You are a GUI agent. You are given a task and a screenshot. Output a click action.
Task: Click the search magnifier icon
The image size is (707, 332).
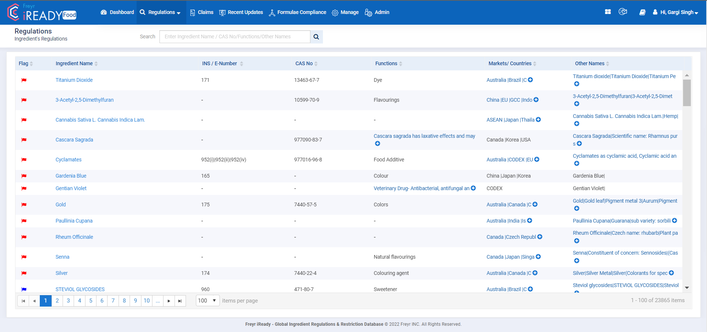(316, 36)
